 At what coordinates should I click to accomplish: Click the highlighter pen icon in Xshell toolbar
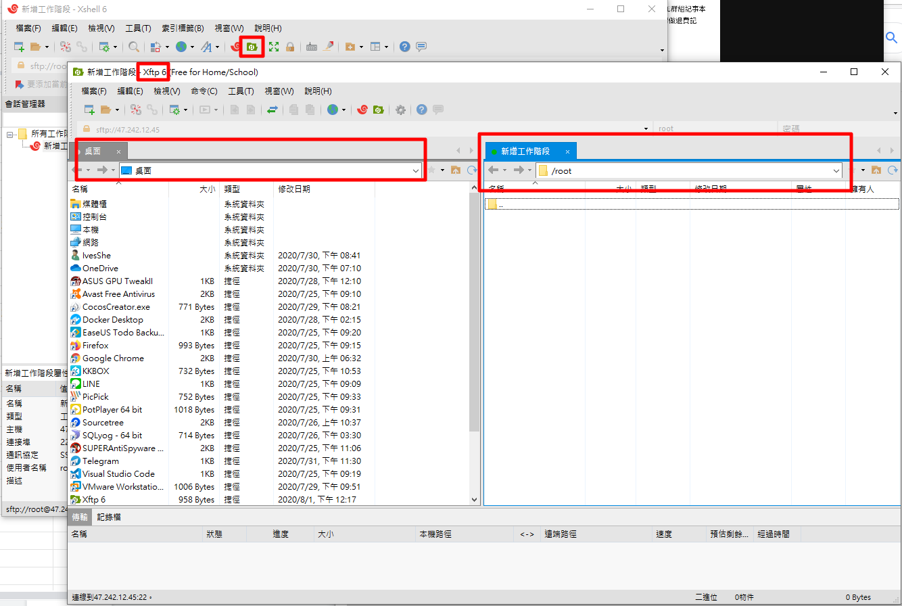point(329,47)
